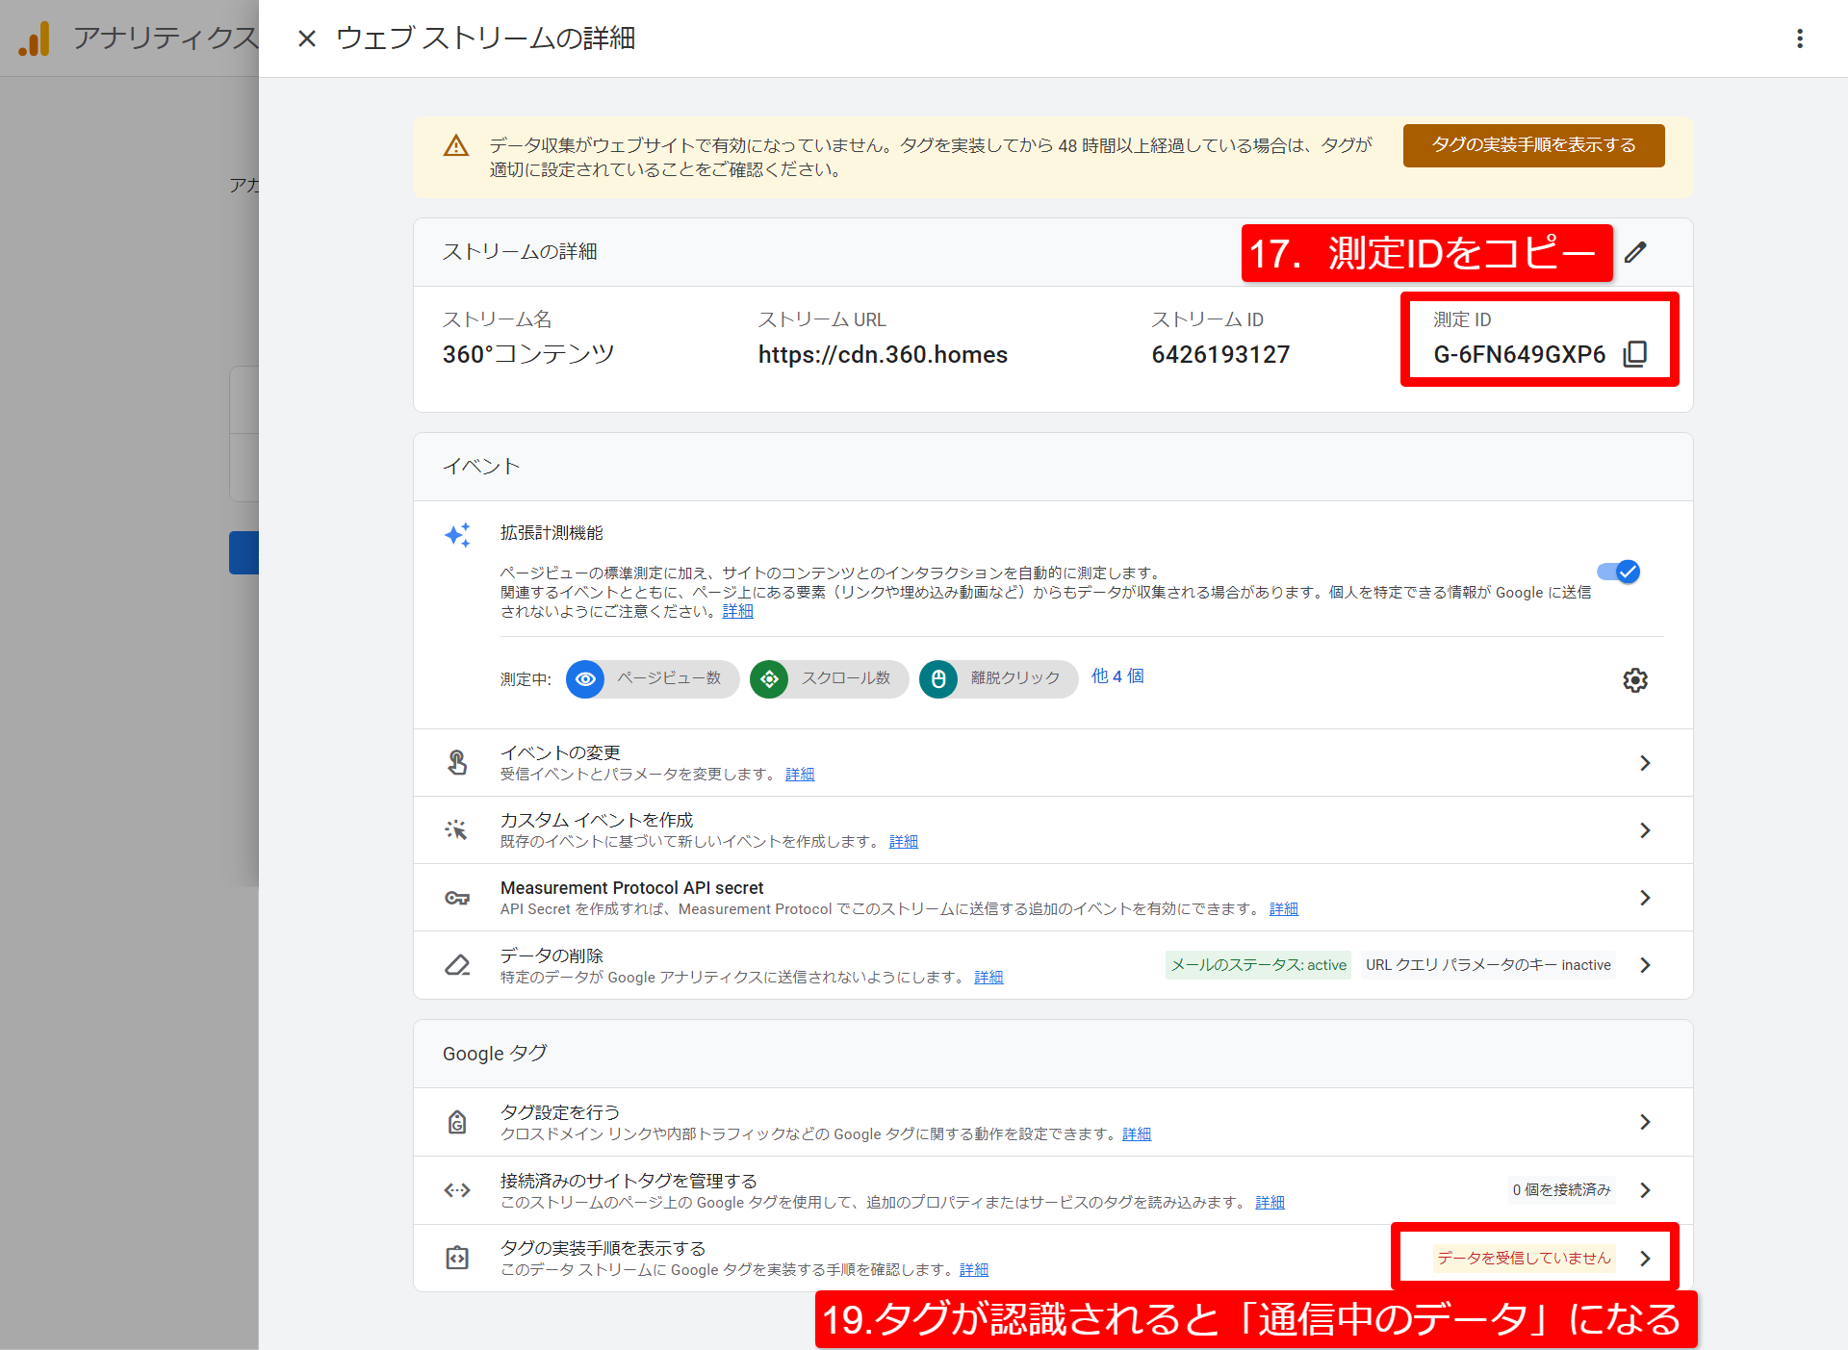Select the スクロール数 measurement chip
The height and width of the screenshot is (1350, 1848).
point(829,678)
